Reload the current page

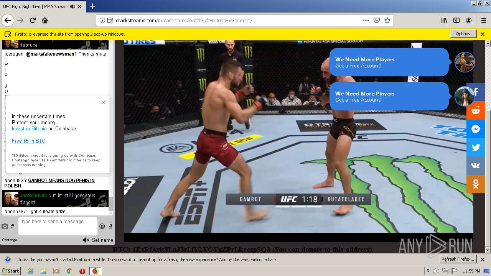[33, 20]
